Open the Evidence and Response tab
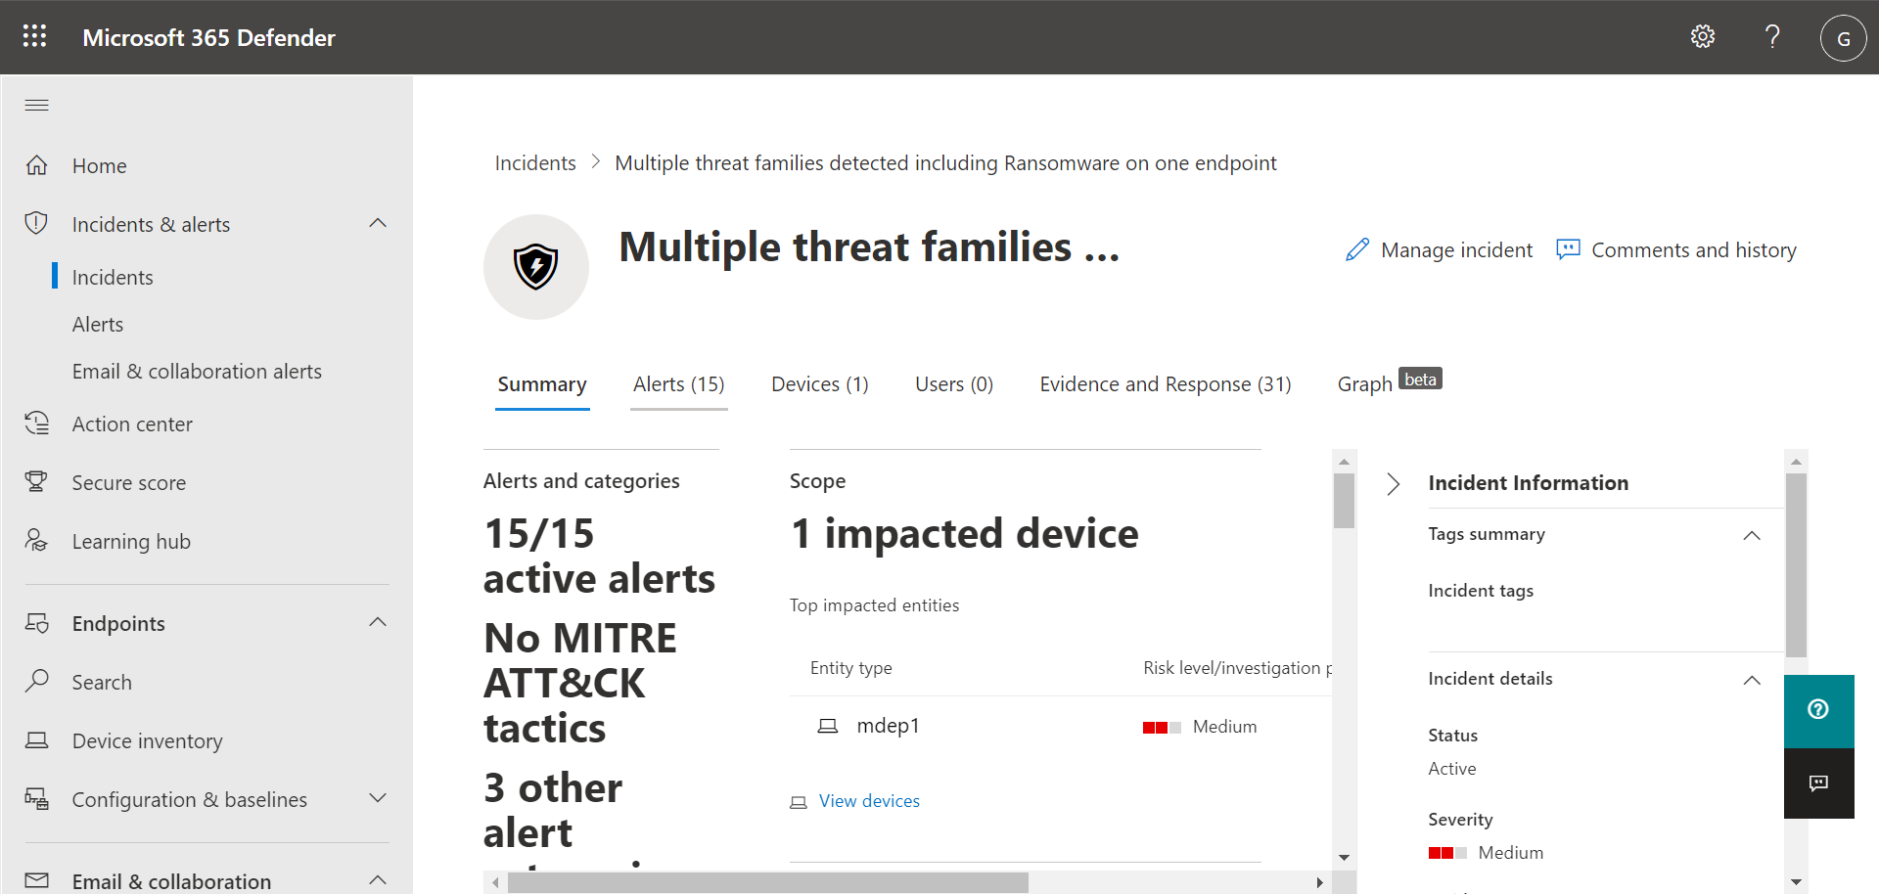 (1166, 384)
